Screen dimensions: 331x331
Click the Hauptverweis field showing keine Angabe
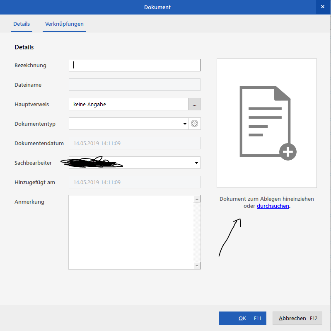128,104
